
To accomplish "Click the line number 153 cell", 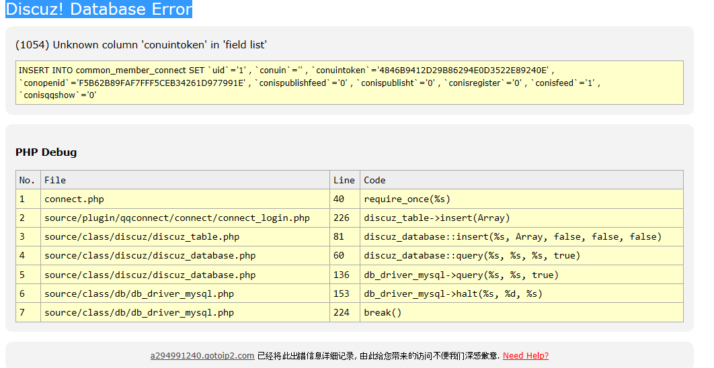I will click(x=342, y=293).
